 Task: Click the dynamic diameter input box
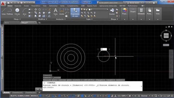click(x=104, y=49)
